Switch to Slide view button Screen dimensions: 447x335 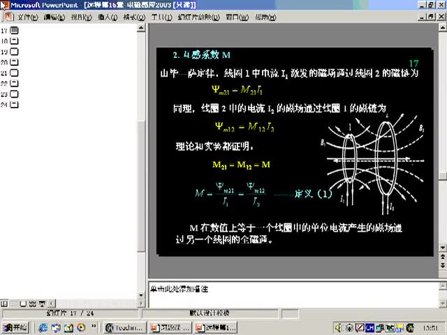coord(23,304)
